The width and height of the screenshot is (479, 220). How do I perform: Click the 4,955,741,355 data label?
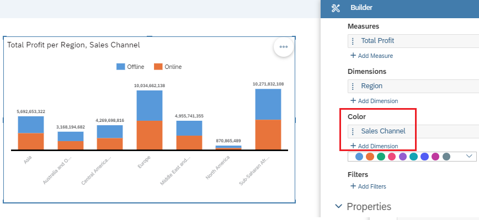pyautogui.click(x=189, y=116)
